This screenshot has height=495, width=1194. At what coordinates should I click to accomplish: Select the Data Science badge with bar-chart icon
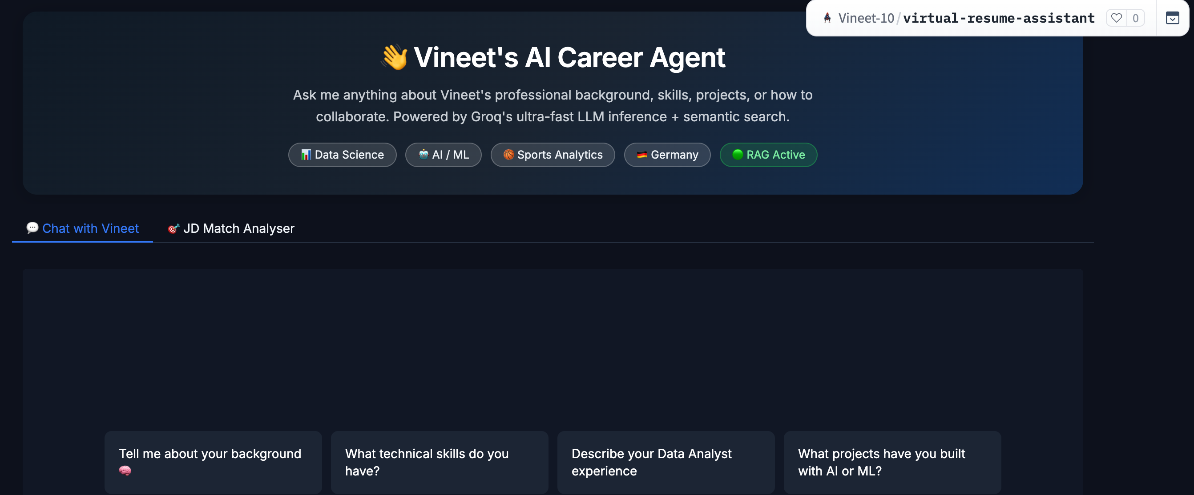pyautogui.click(x=342, y=155)
